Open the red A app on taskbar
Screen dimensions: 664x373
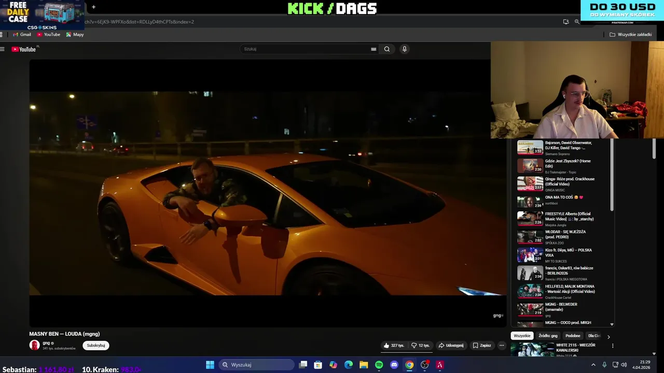coord(440,365)
